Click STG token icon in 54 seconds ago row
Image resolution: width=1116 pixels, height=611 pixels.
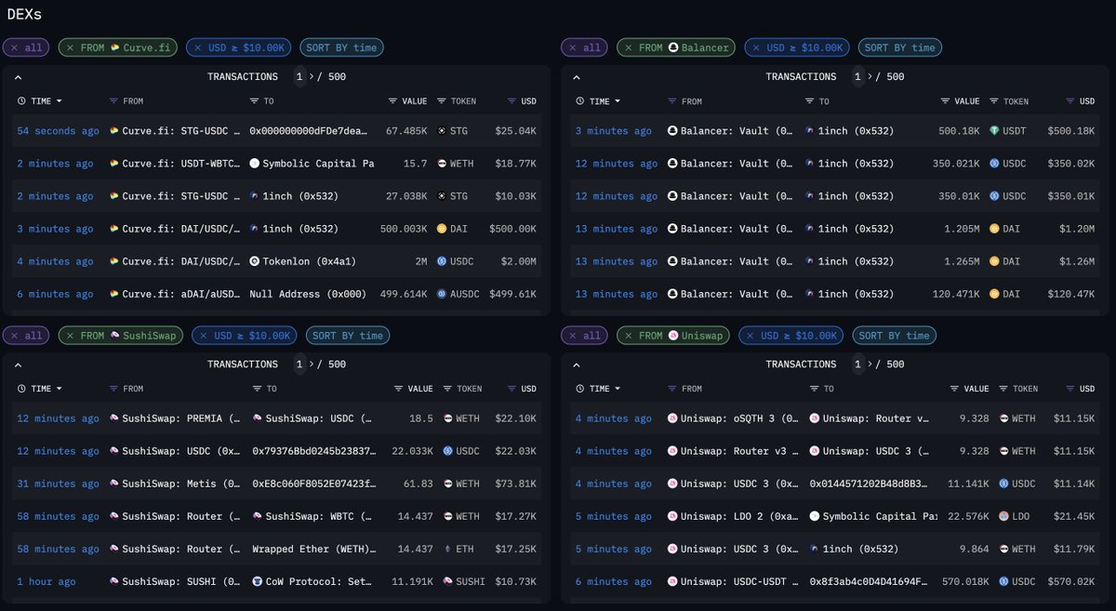pyautogui.click(x=441, y=131)
